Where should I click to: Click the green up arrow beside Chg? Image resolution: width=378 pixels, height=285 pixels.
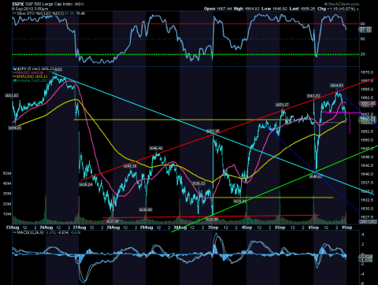tap(358, 9)
